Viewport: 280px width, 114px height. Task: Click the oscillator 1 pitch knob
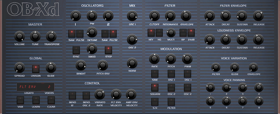pos(75,16)
